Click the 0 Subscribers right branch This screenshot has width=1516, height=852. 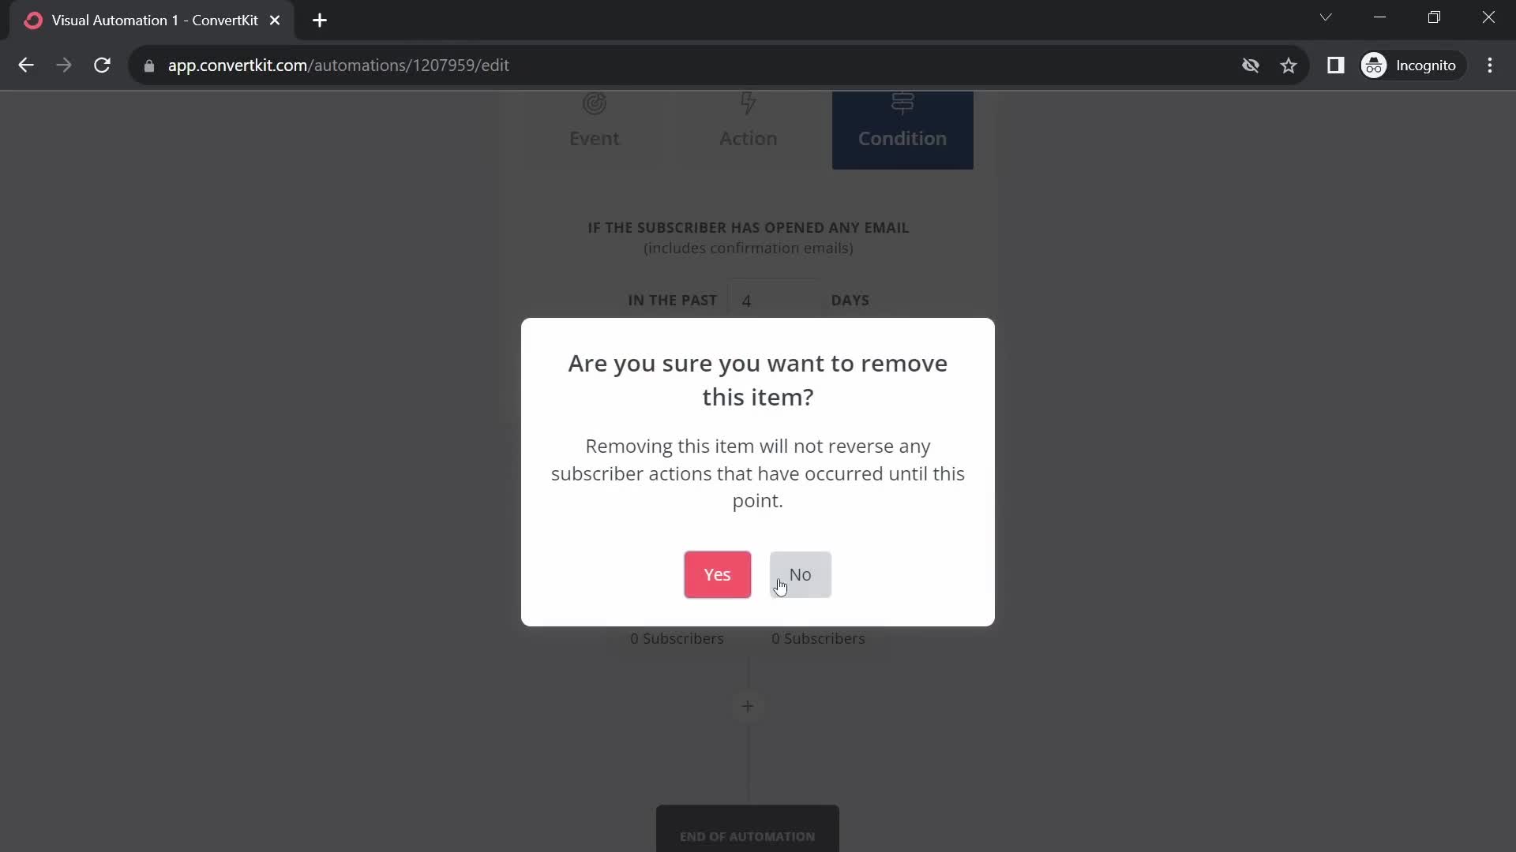(x=817, y=637)
